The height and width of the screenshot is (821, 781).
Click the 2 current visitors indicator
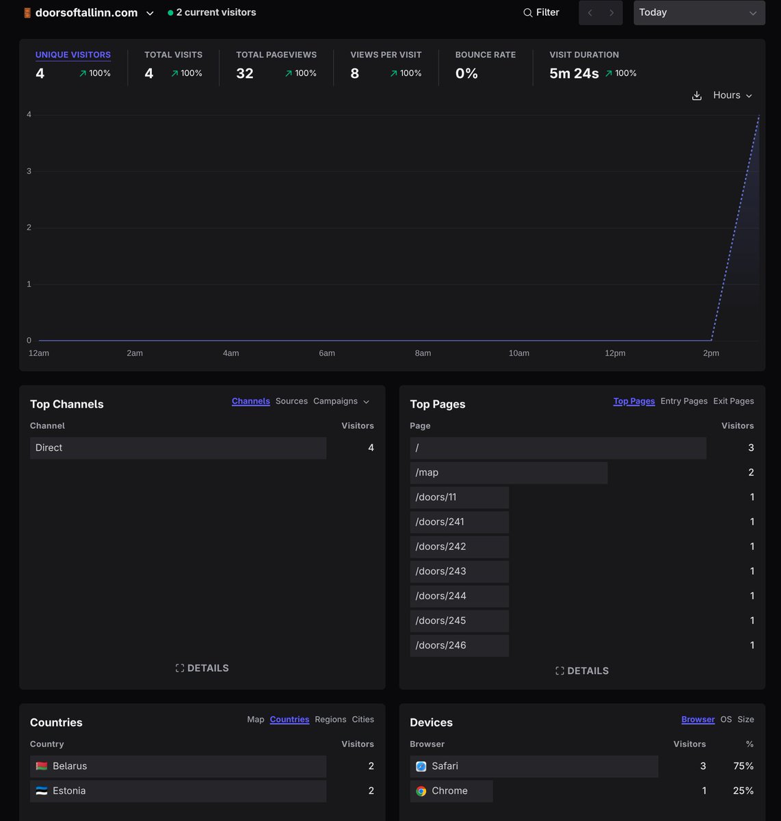click(x=212, y=12)
